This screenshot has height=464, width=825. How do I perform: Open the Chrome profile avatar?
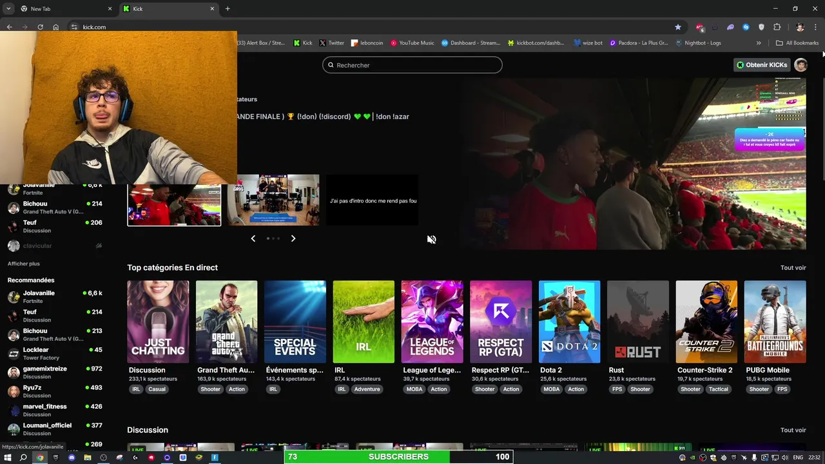point(800,27)
